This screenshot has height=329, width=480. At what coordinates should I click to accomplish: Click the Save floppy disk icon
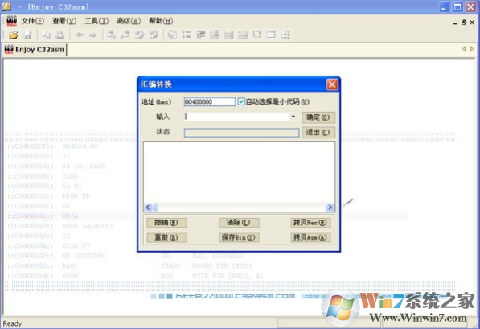point(28,35)
